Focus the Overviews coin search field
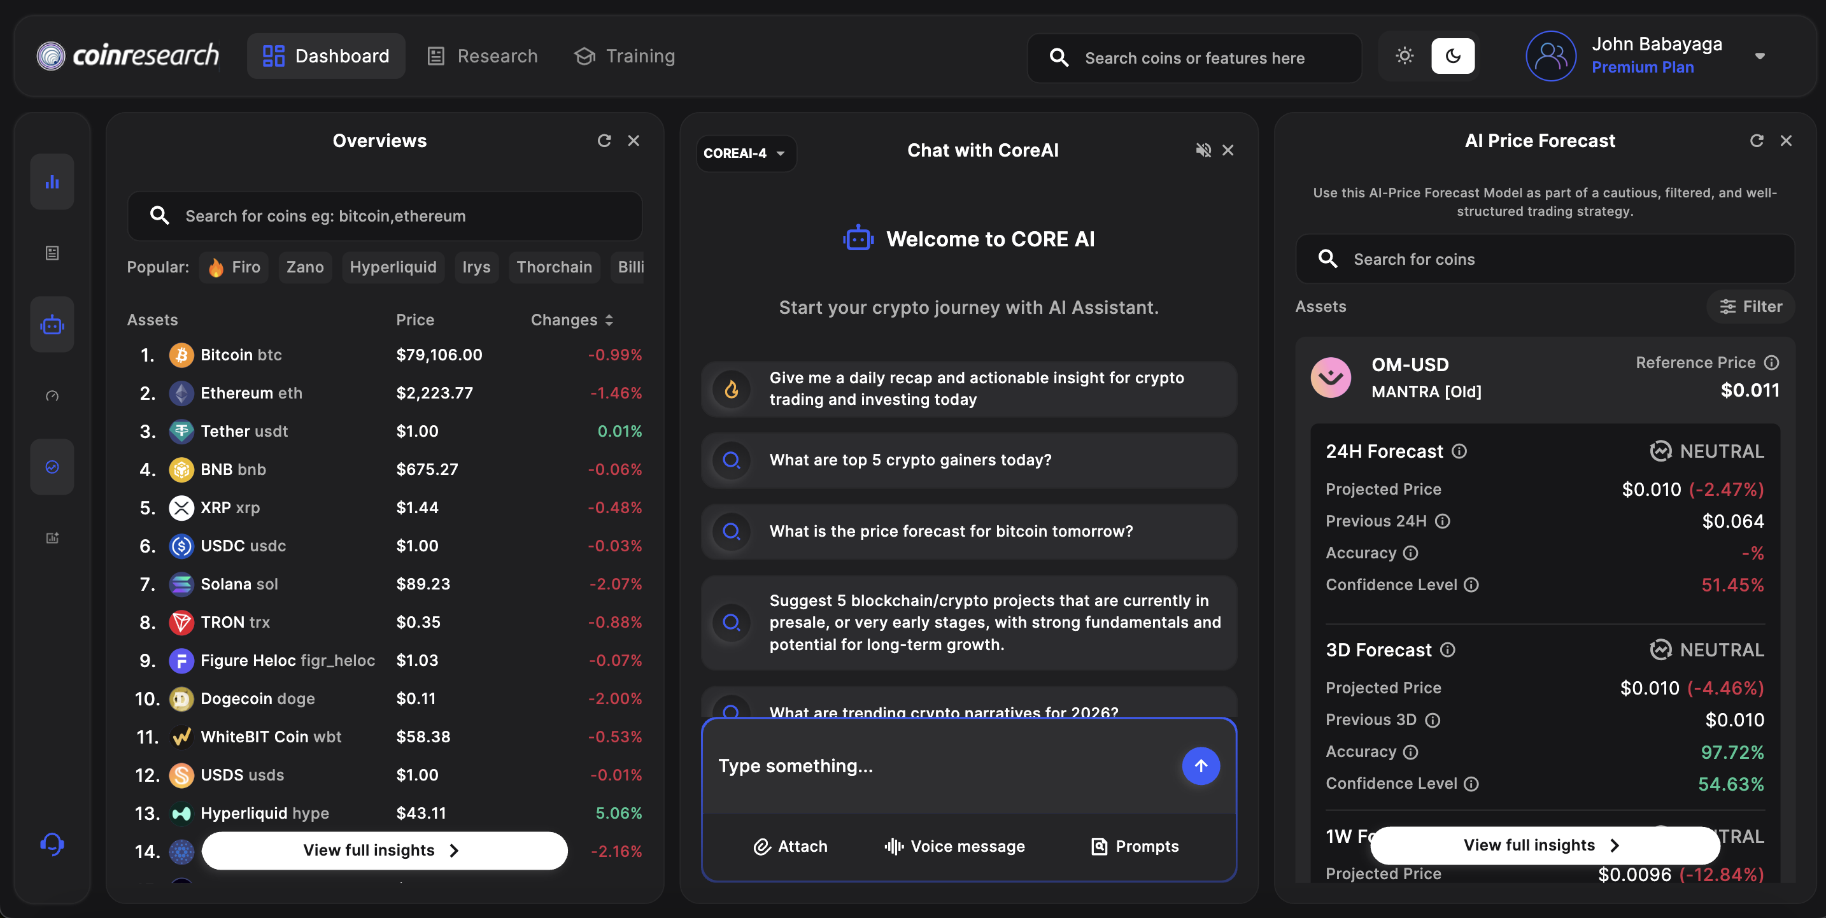The image size is (1826, 918). (385, 216)
